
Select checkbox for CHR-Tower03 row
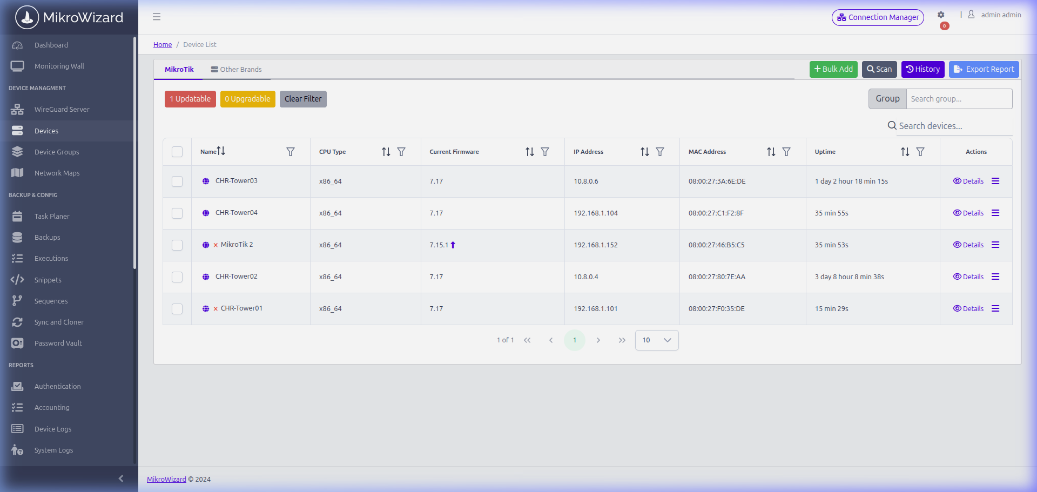pos(177,181)
